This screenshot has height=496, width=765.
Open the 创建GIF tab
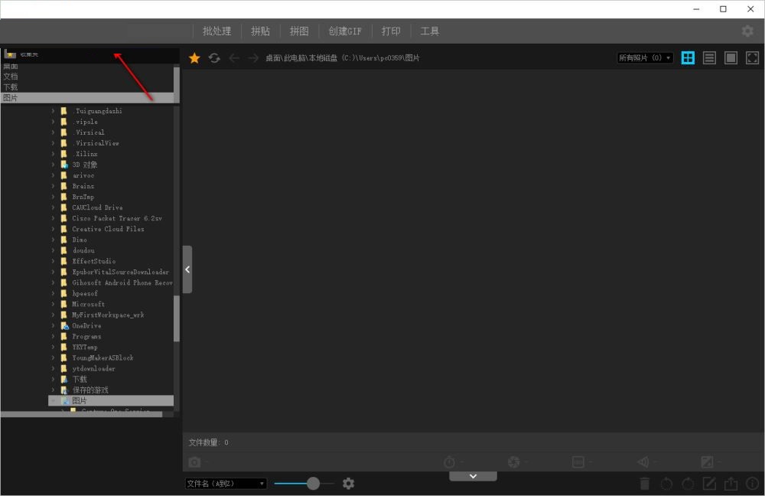[345, 31]
